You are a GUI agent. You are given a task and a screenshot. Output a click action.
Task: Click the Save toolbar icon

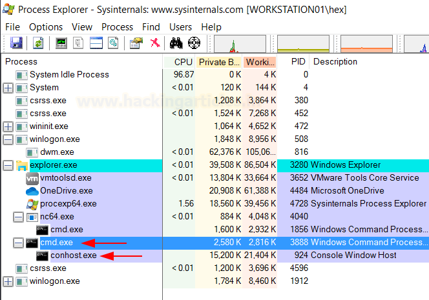16,43
